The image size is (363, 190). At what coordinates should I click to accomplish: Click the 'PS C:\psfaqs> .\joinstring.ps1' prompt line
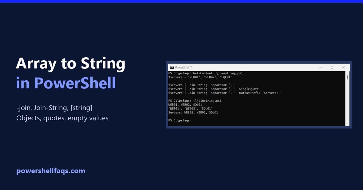click(x=195, y=101)
